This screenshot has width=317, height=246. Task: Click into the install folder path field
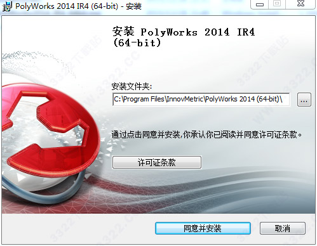pyautogui.click(x=201, y=99)
